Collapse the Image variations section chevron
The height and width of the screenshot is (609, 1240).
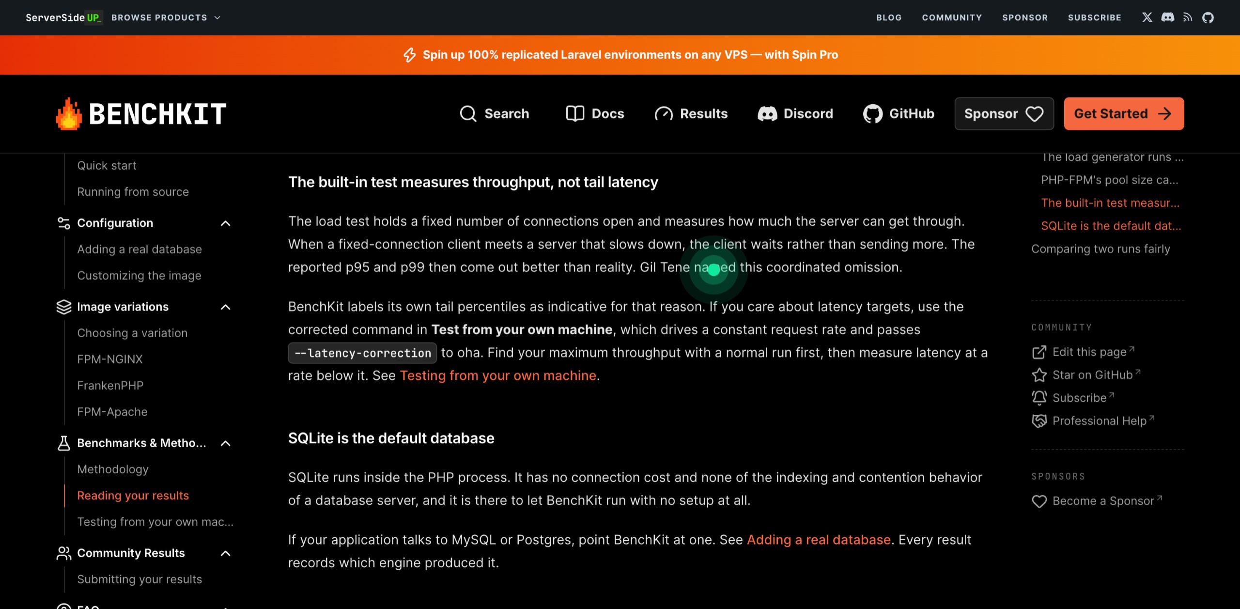[x=225, y=307]
